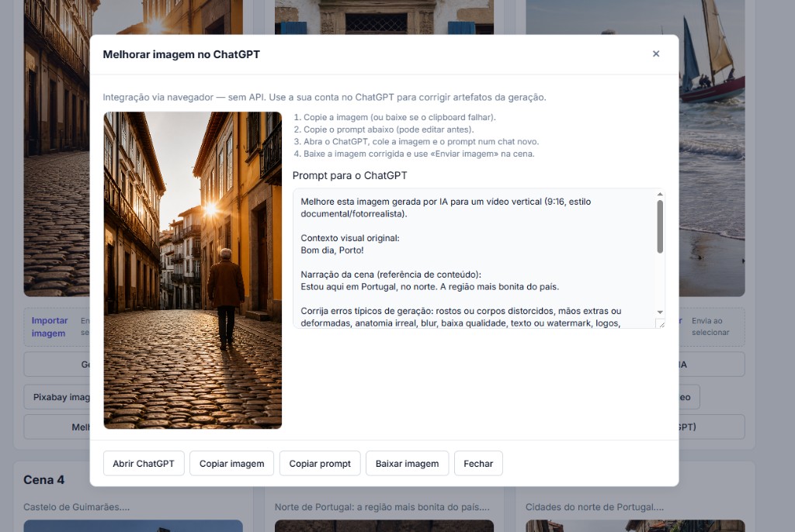Click 'Envia ao selecionar' text in background

coord(710,326)
